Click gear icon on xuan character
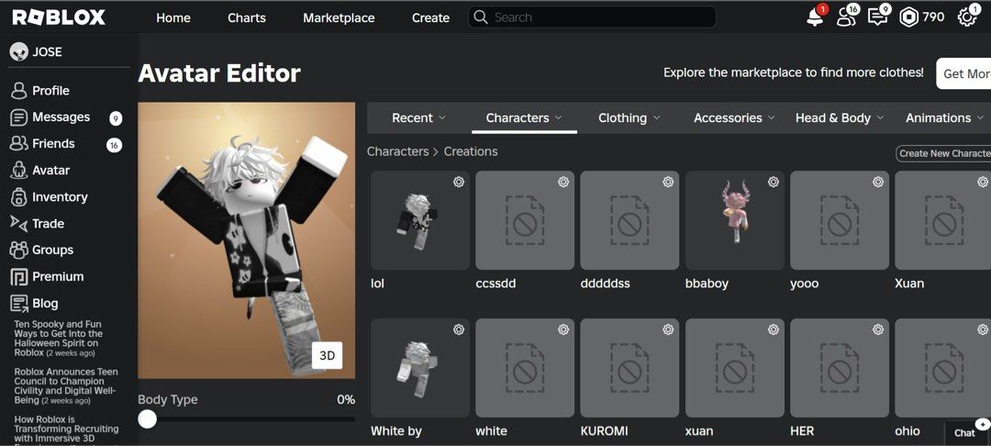This screenshot has width=991, height=446. click(x=773, y=329)
